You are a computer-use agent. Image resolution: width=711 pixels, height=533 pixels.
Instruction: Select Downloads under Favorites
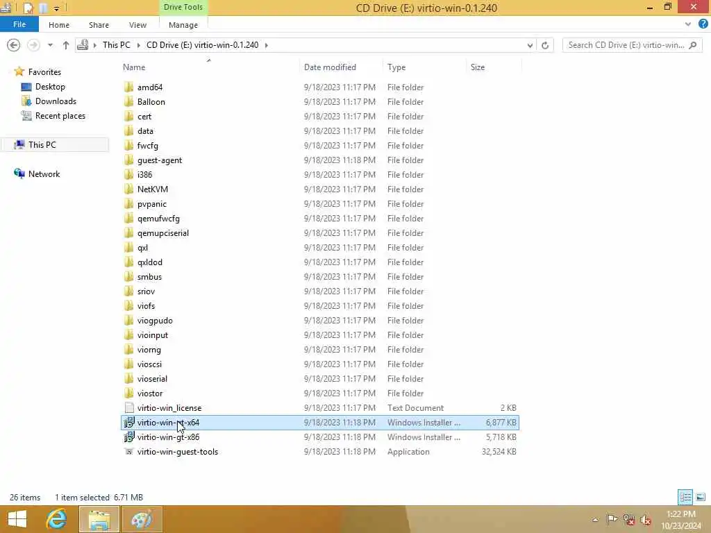pos(56,101)
